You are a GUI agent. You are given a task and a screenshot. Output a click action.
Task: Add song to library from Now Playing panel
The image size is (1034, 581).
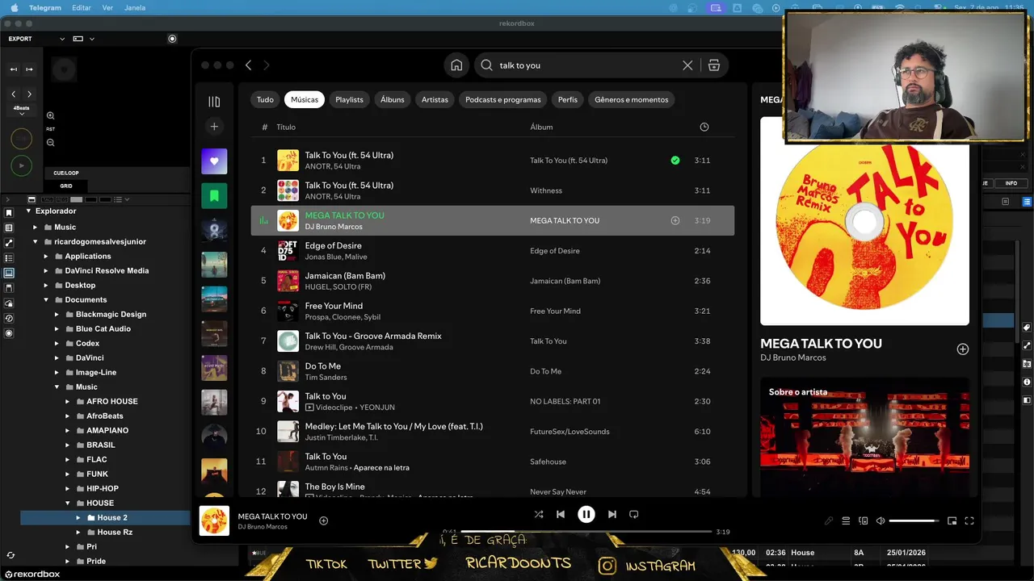pos(962,349)
